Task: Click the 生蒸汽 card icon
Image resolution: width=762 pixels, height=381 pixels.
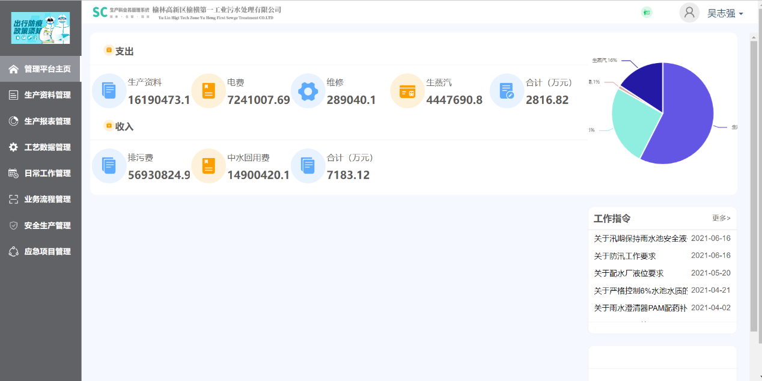Action: coord(407,91)
